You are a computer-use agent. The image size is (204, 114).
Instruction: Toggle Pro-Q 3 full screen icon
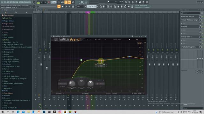142,40
